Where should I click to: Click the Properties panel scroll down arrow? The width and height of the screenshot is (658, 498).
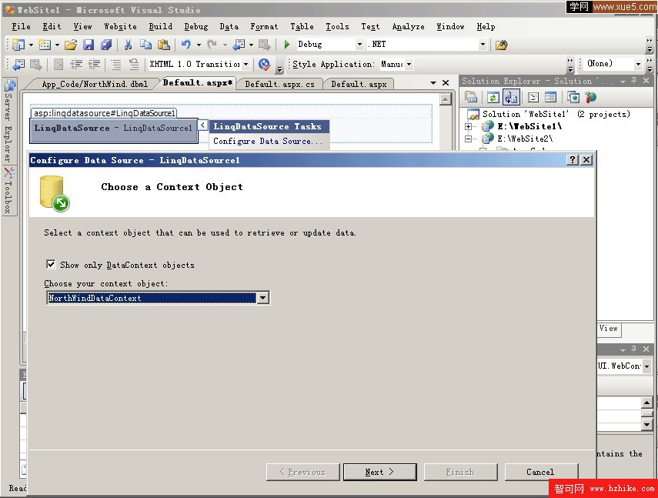pos(646,425)
